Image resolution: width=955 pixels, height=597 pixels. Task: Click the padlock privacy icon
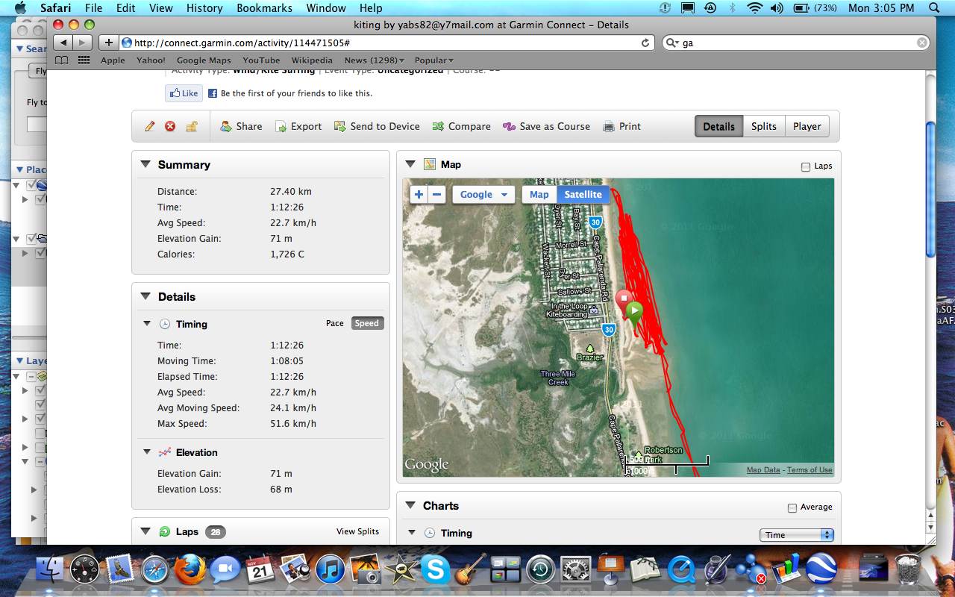(192, 127)
